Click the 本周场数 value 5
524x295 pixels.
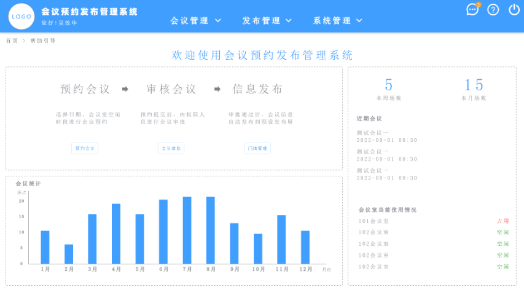(x=389, y=85)
